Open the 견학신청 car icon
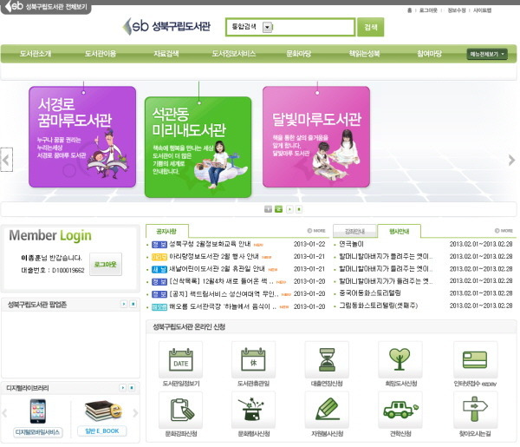 point(400,411)
